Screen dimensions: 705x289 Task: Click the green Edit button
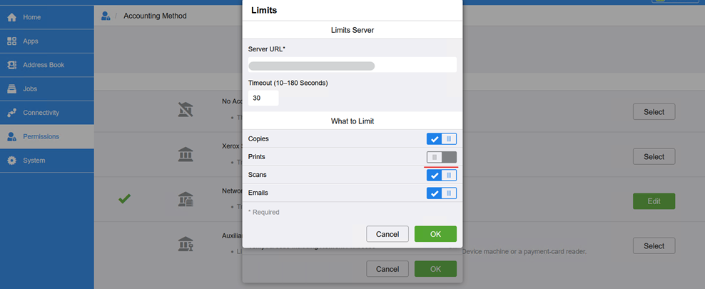click(x=654, y=201)
